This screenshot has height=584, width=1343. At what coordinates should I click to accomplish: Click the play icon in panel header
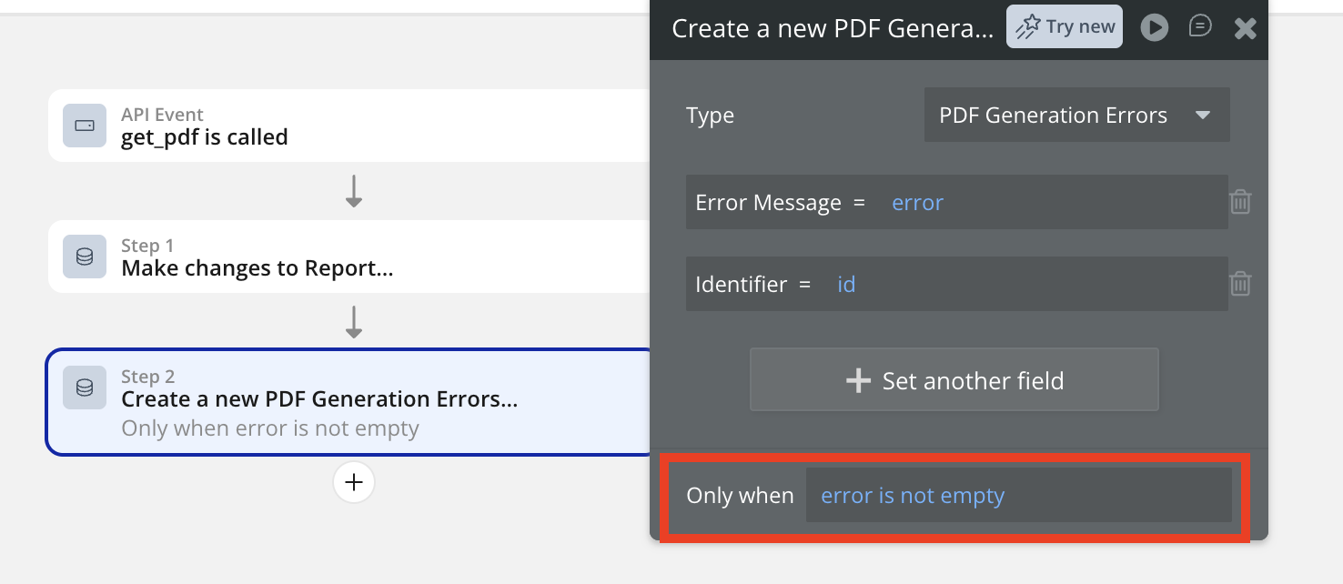coord(1155,27)
